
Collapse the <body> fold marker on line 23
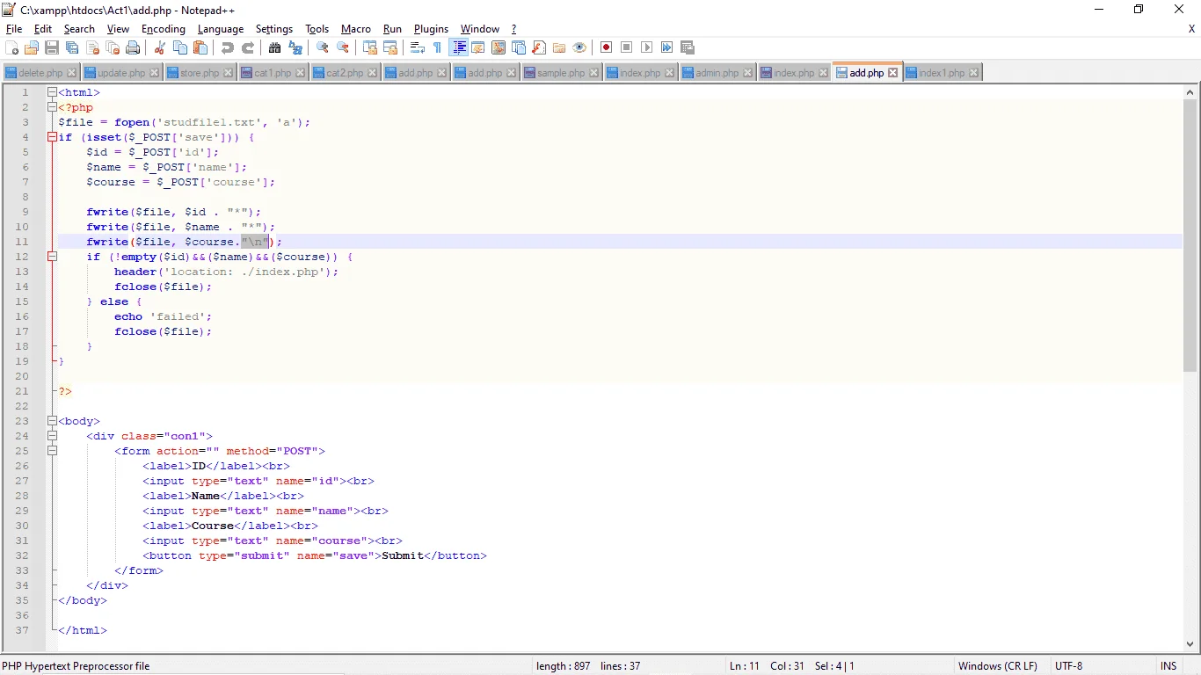point(52,421)
